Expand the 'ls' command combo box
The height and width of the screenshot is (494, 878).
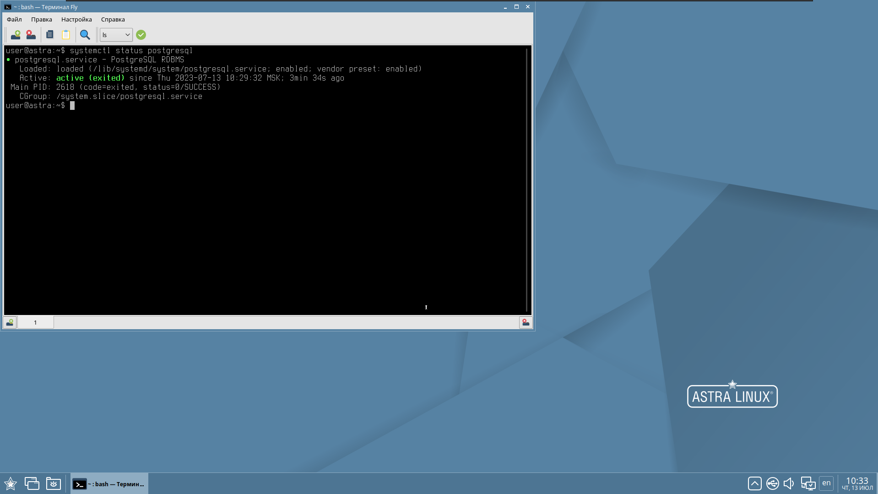pos(116,35)
